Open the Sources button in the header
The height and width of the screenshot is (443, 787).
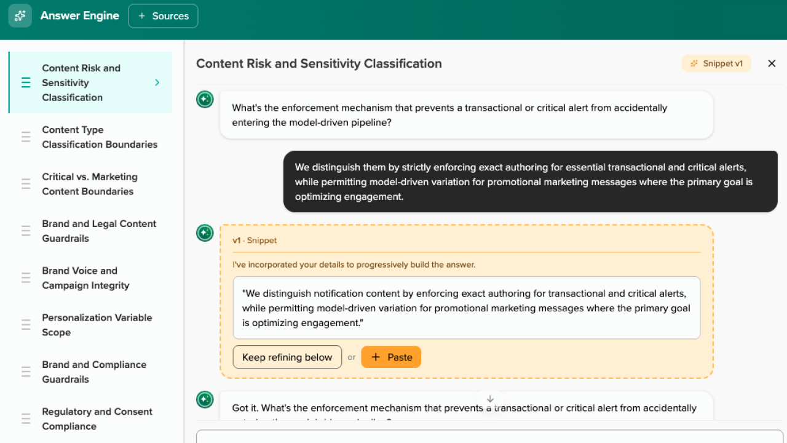coord(163,16)
